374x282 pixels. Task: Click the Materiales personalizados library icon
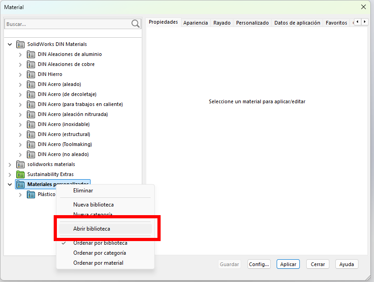click(20, 184)
